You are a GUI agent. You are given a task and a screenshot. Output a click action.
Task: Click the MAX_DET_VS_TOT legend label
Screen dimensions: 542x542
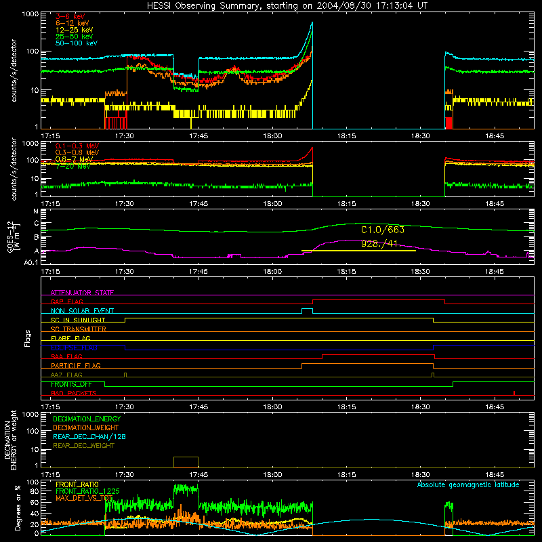84,498
